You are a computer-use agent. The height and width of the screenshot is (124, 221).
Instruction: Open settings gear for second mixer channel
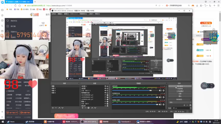pyautogui.click(x=164, y=97)
